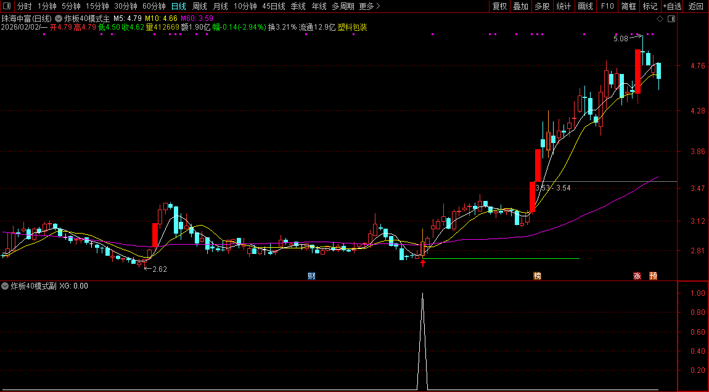
Task: Click the 5.08 high price label
Action: point(621,39)
